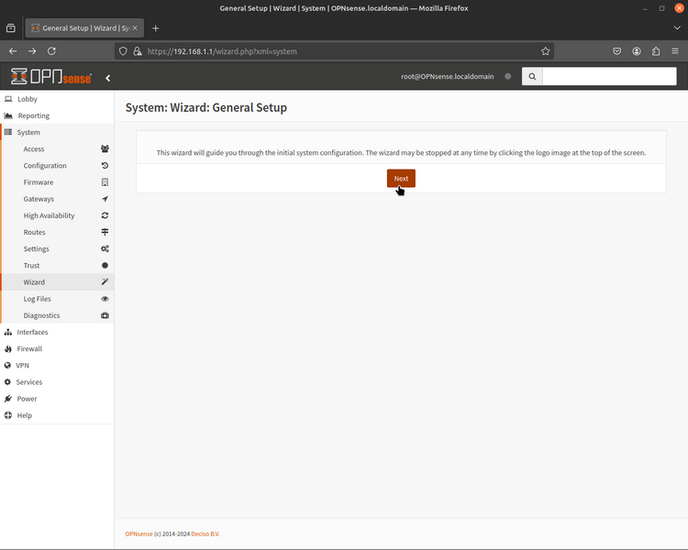This screenshot has width=688, height=550.
Task: Click the Firmware building icon
Action: click(105, 182)
